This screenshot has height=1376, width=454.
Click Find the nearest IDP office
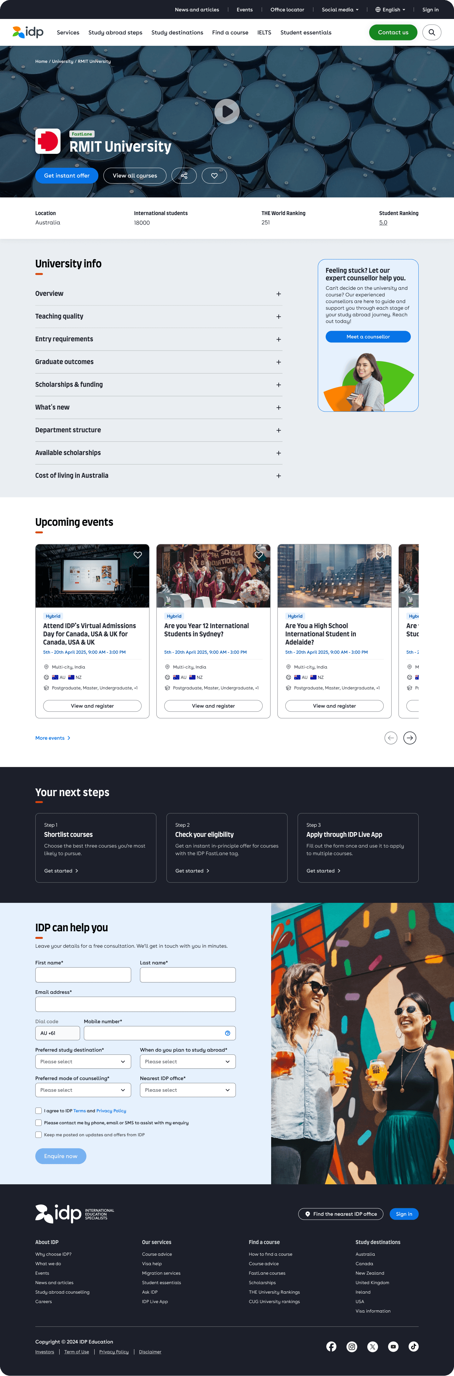tap(341, 1214)
